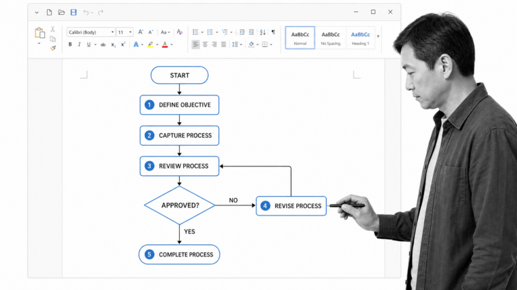Screen dimensions: 517x290
Task: Apply superscript formatting
Action: click(x=123, y=44)
